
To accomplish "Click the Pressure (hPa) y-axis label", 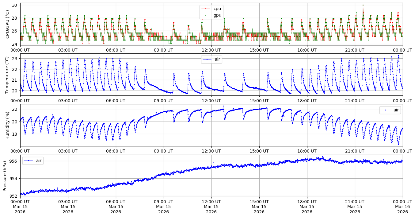I will click(x=5, y=176).
